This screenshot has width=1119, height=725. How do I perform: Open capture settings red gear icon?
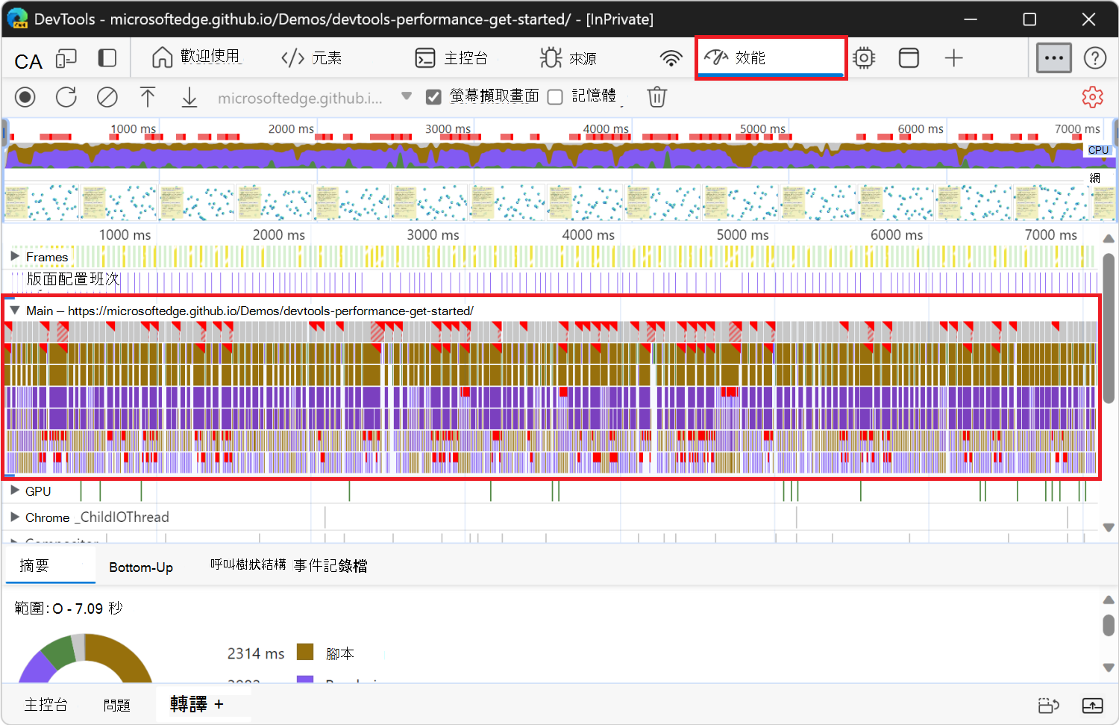[1093, 97]
